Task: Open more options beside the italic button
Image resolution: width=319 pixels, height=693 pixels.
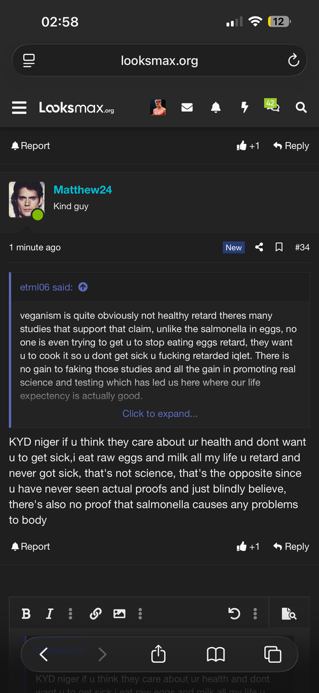Action: point(70,614)
